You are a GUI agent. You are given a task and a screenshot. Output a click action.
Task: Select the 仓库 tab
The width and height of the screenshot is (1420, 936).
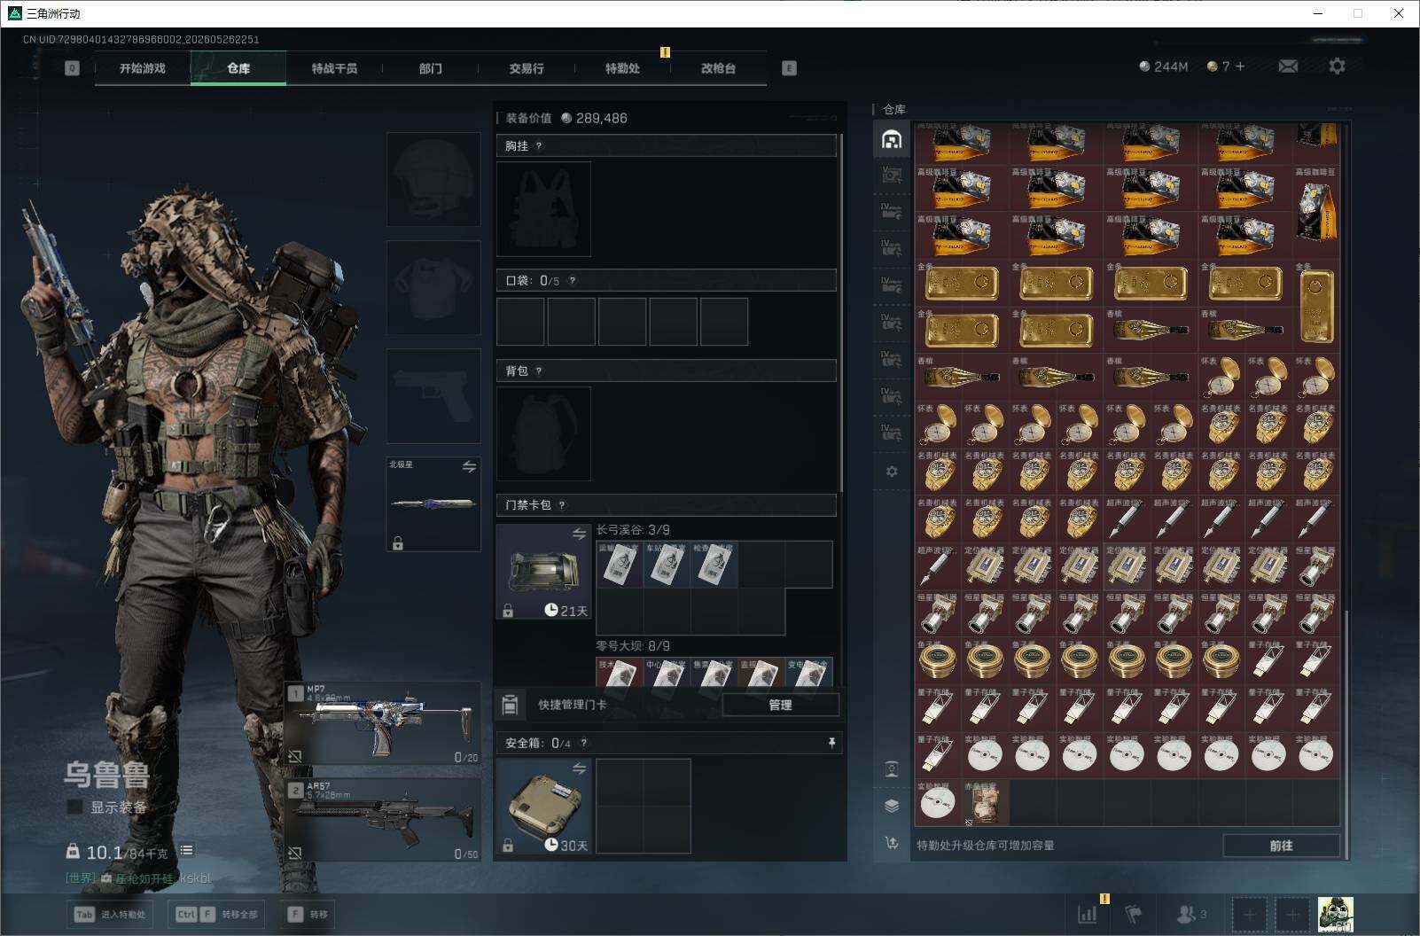[x=238, y=68]
